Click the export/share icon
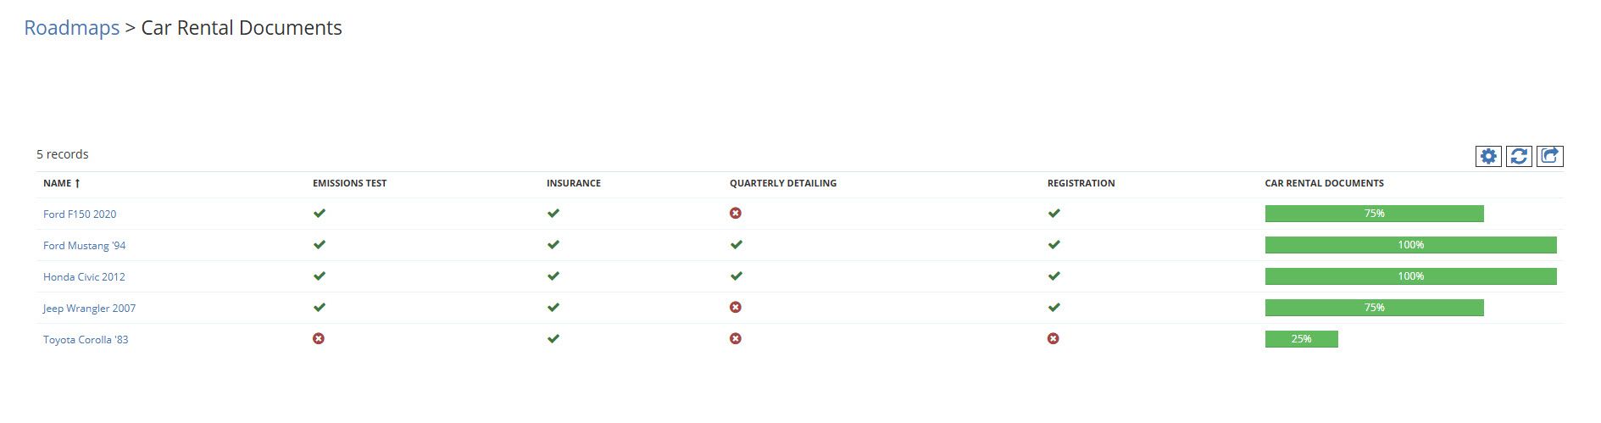This screenshot has height=423, width=1601. click(x=1550, y=156)
